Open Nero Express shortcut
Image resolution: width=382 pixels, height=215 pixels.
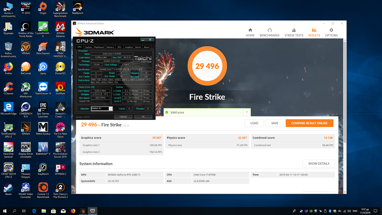pyautogui.click(x=43, y=48)
